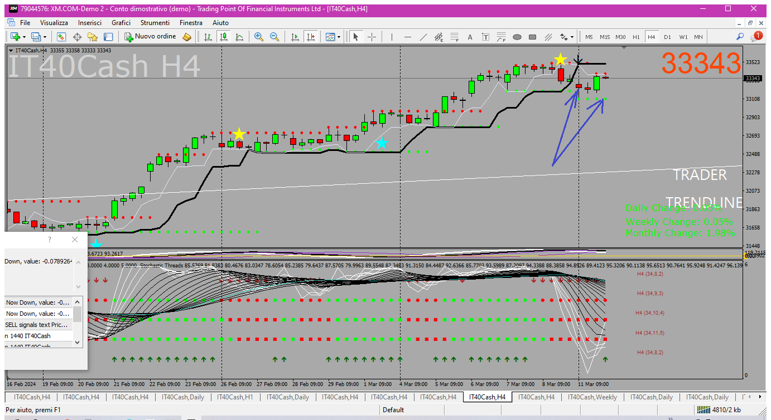Expand the new chart dropdown arrow
Image resolution: width=771 pixels, height=420 pixels.
tap(23, 37)
